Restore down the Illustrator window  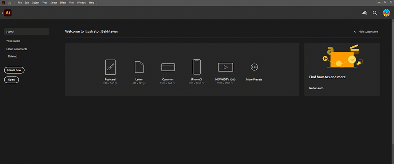pyautogui.click(x=385, y=2)
